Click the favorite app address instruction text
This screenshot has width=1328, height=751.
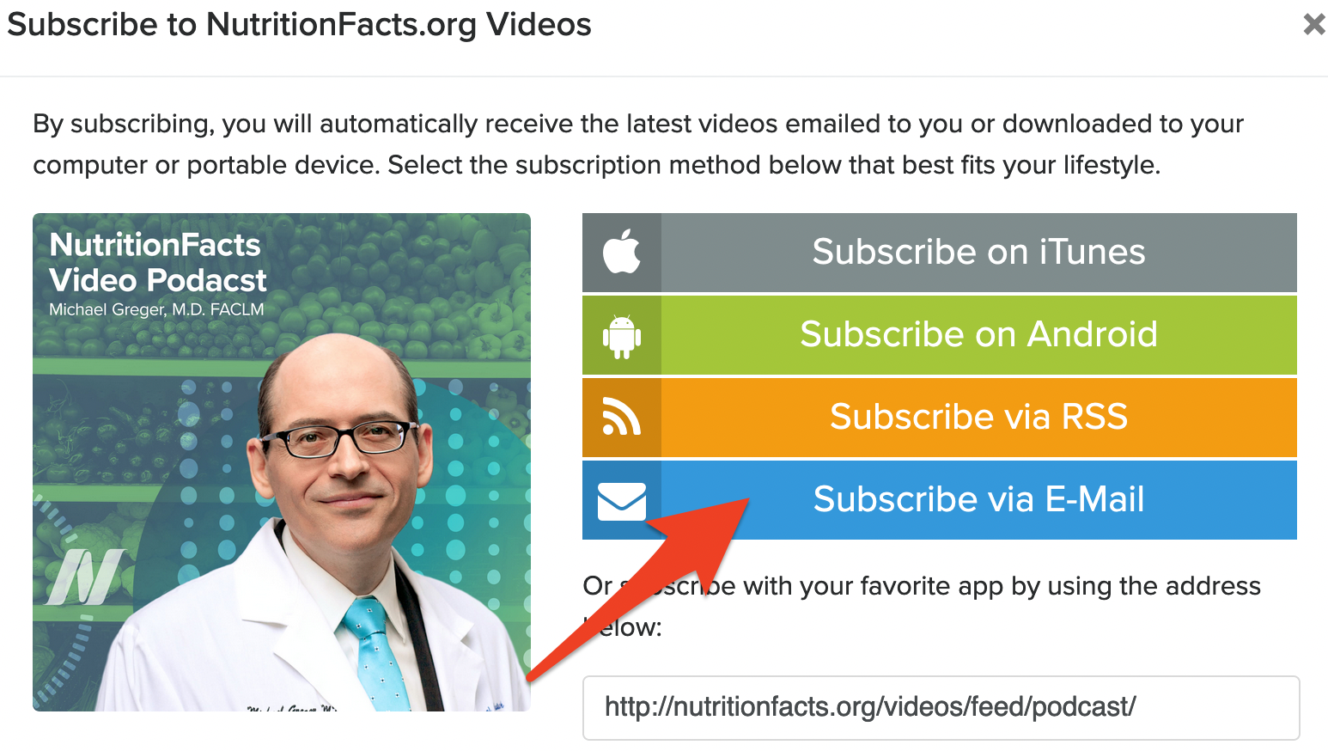pyautogui.click(x=922, y=607)
